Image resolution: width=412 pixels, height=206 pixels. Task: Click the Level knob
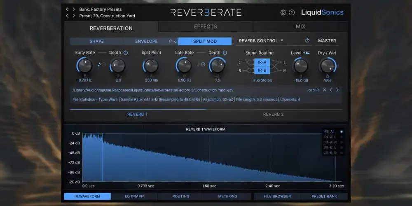pyautogui.click(x=301, y=66)
